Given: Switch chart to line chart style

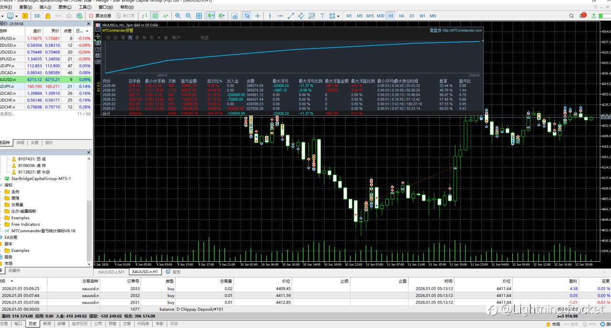Looking at the screenshot, I should tap(166, 16).
